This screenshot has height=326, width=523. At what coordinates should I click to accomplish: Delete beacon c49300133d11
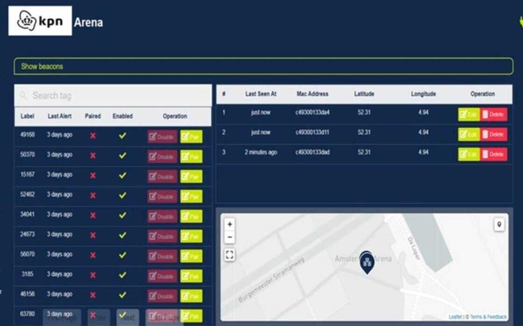pyautogui.click(x=494, y=135)
